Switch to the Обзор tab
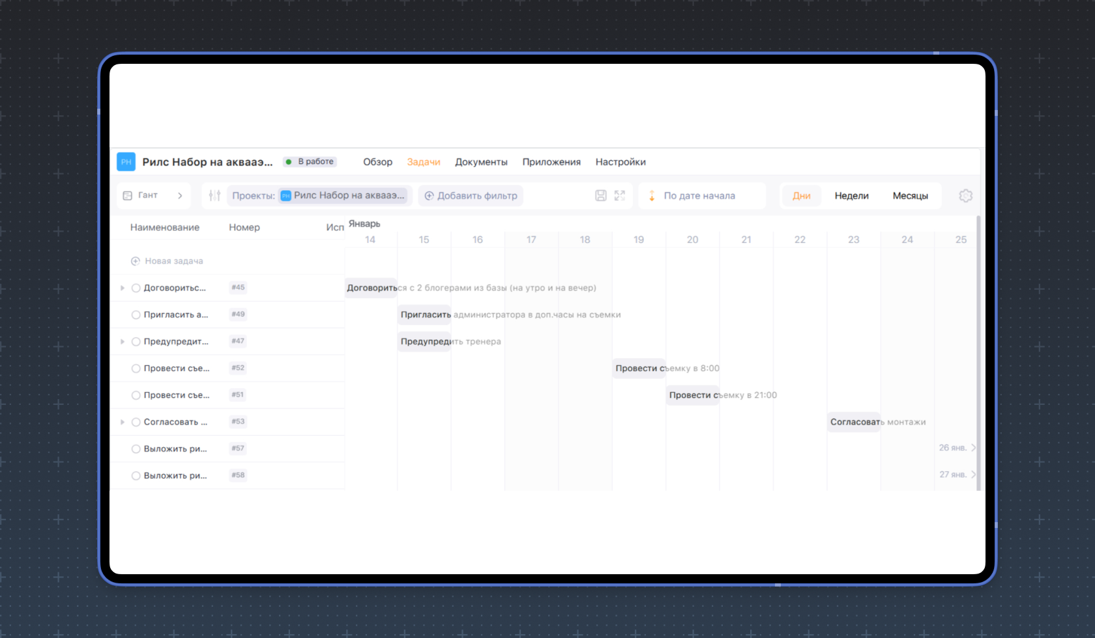 377,162
